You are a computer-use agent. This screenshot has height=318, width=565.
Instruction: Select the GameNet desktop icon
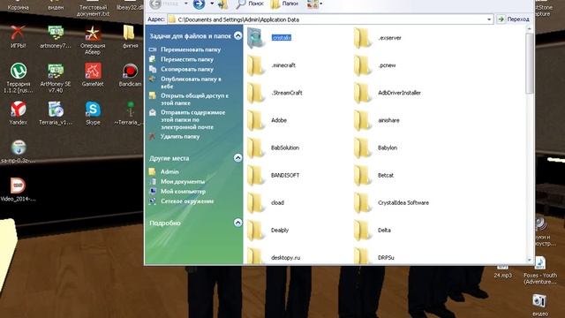[x=93, y=75]
